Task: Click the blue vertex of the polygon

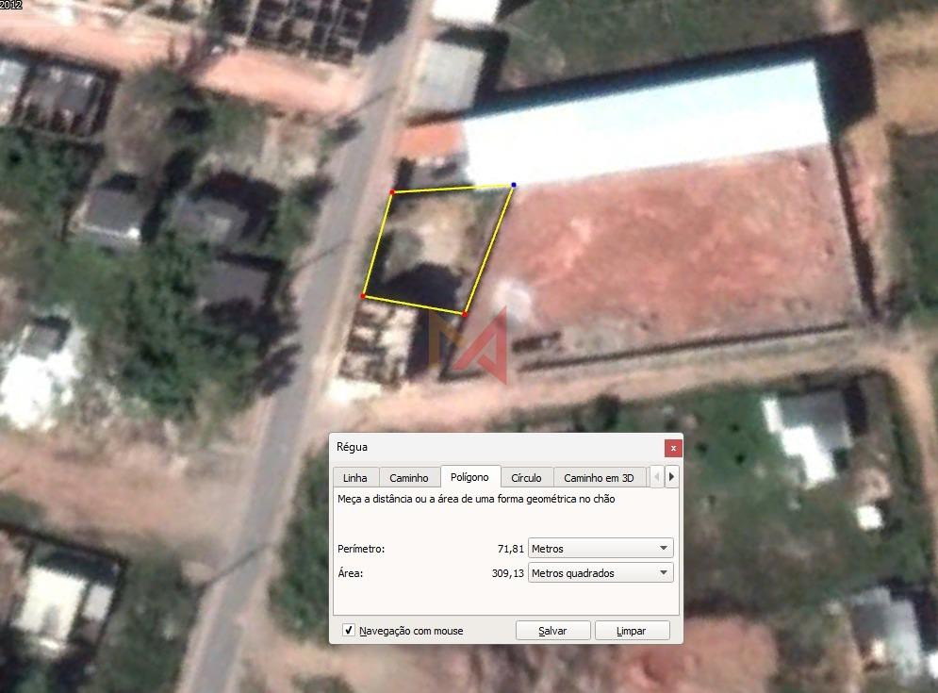Action: coord(513,186)
